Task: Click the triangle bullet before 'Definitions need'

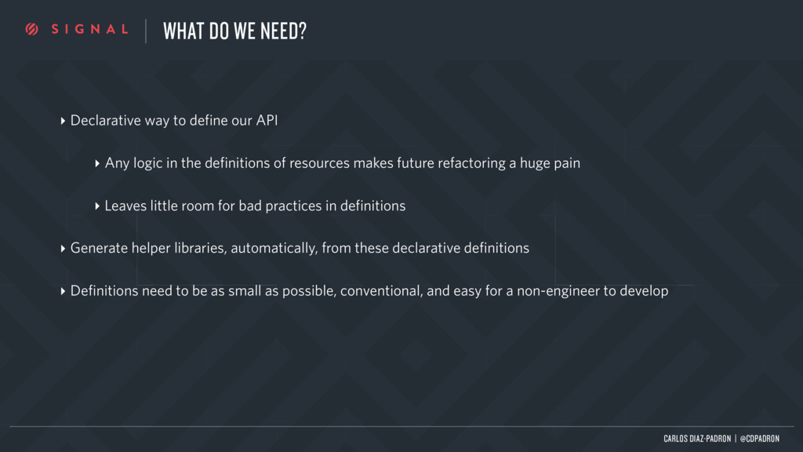Action: click(63, 291)
